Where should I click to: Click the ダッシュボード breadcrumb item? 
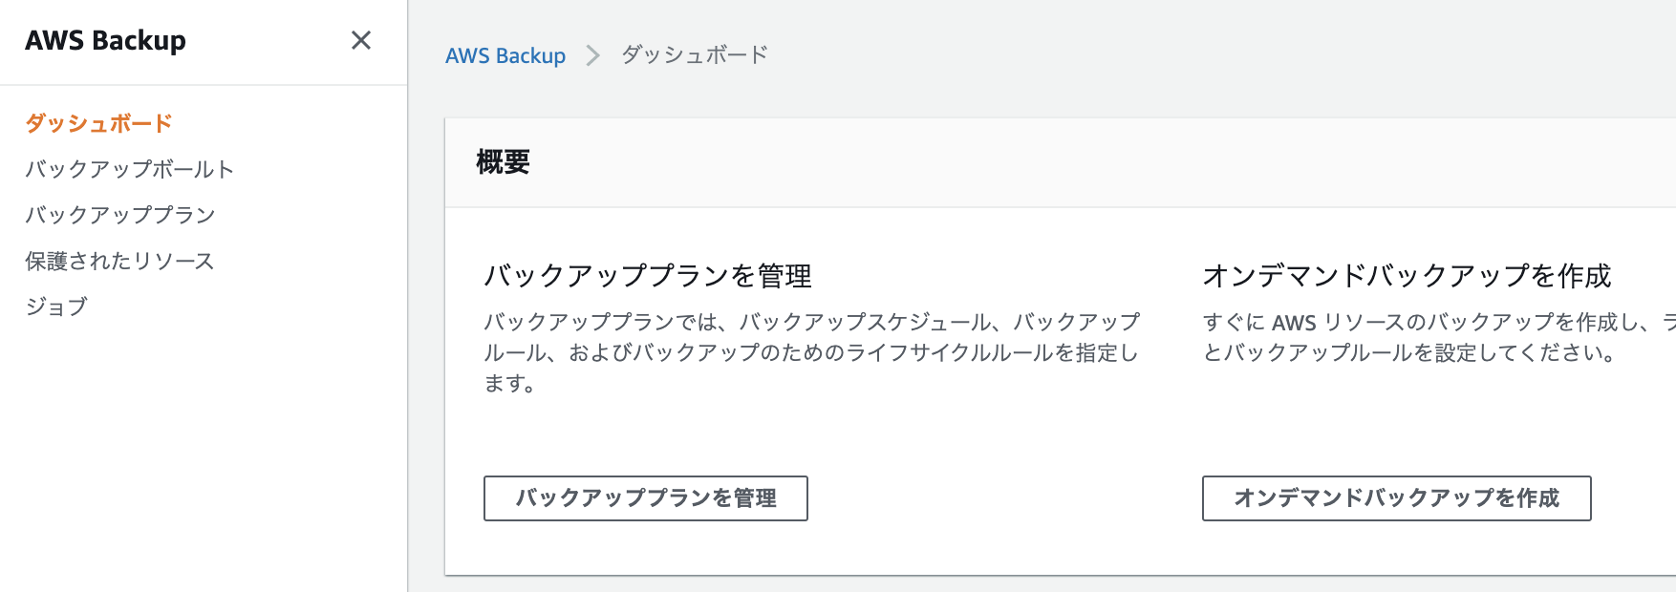[695, 54]
